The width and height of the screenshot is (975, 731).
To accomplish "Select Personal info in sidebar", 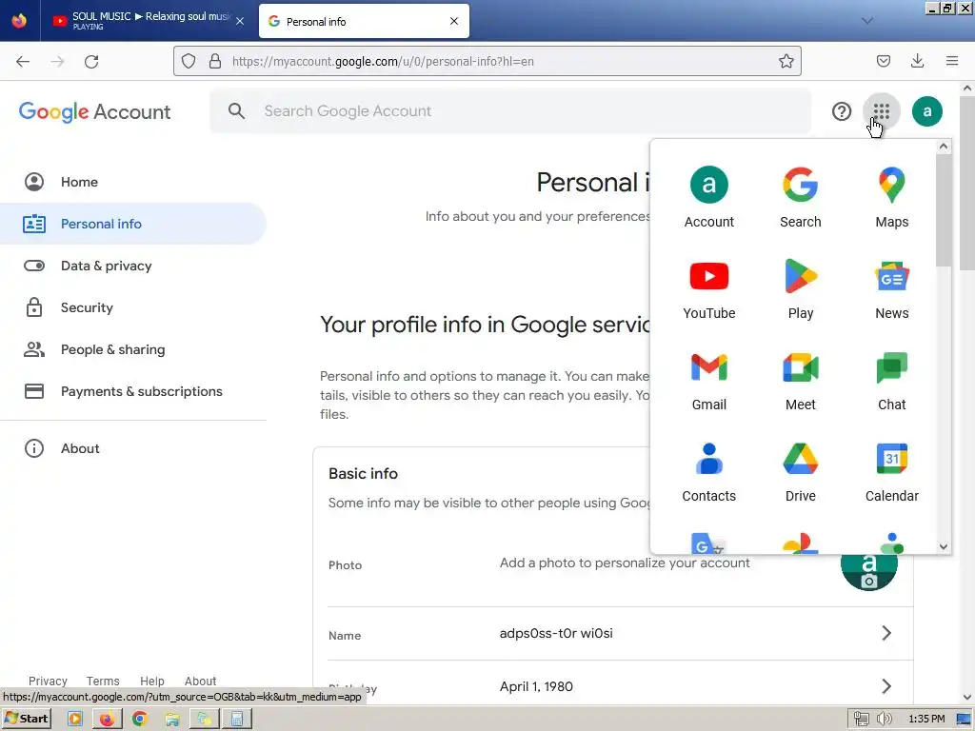I will [x=133, y=224].
